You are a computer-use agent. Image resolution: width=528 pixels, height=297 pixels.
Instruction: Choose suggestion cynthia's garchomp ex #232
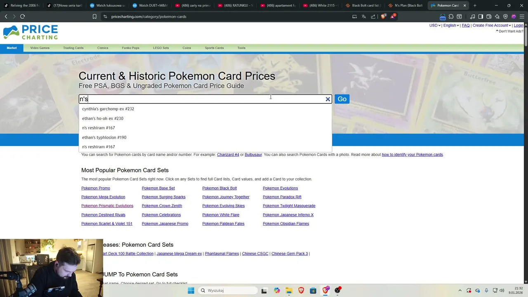coord(205,109)
